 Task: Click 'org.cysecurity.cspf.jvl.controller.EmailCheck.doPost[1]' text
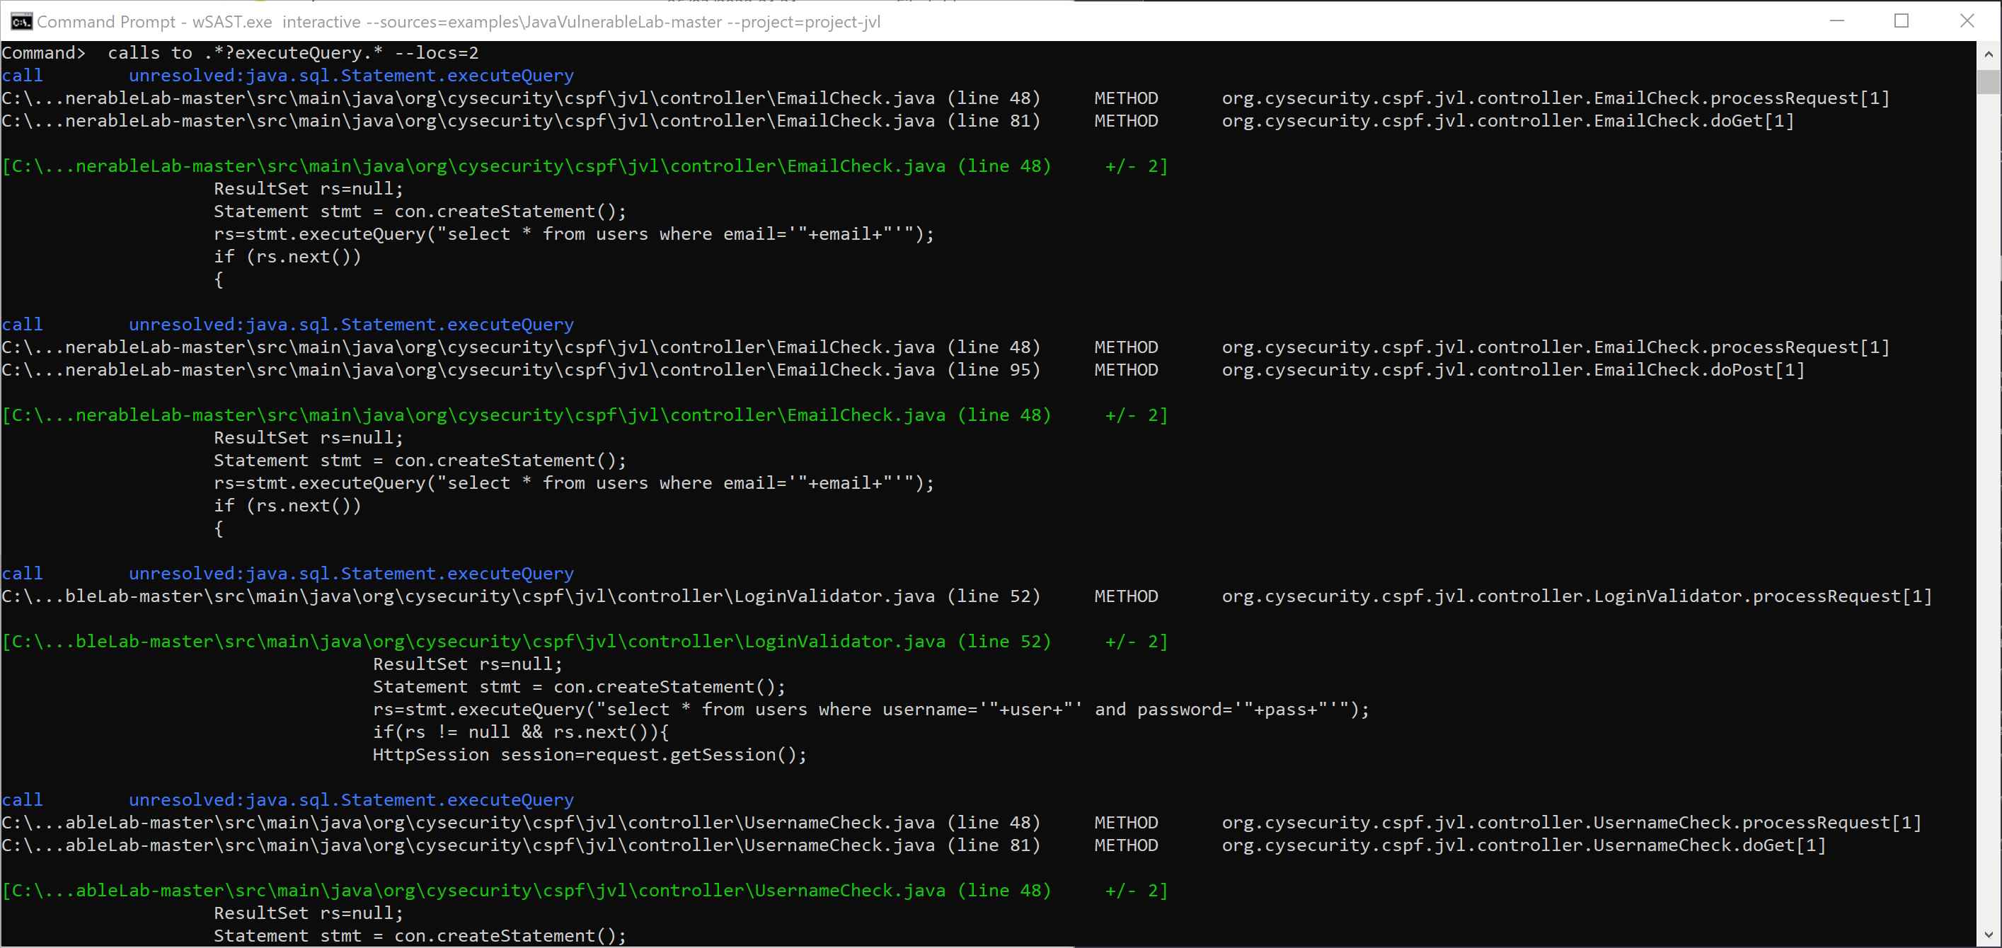[1513, 370]
